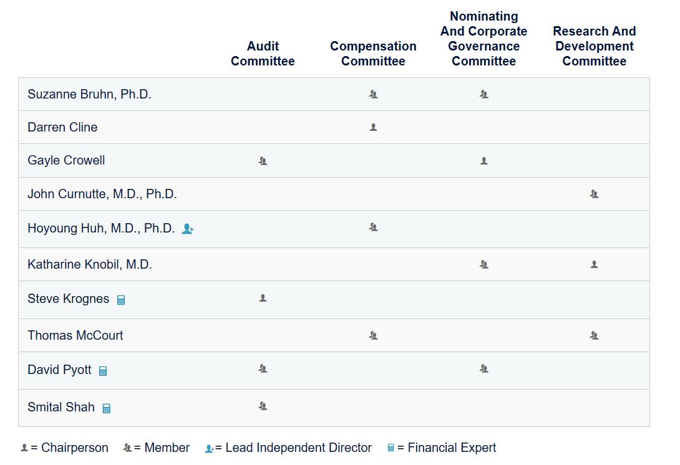
Task: Click Darren Cline's Compensation Committee chairperson icon
Action: click(x=373, y=127)
